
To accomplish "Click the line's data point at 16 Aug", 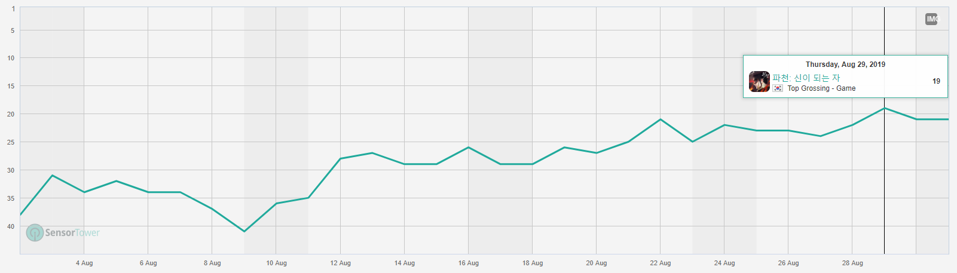I will 468,147.
